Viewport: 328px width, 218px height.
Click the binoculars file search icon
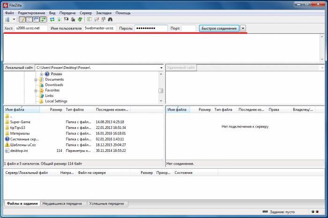click(x=110, y=20)
